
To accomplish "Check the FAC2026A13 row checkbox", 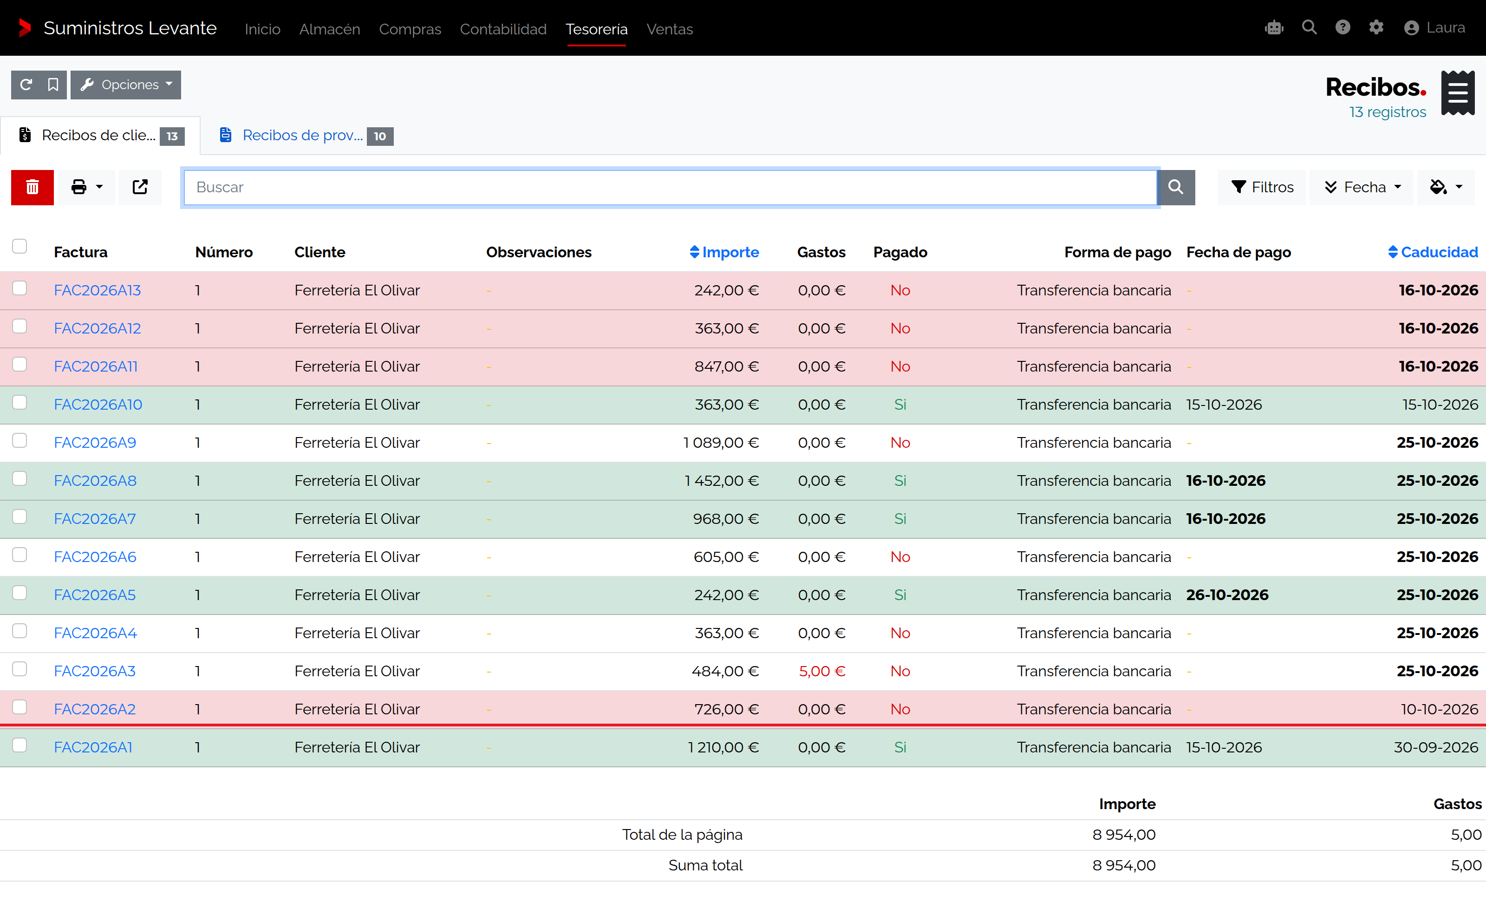I will [x=20, y=288].
